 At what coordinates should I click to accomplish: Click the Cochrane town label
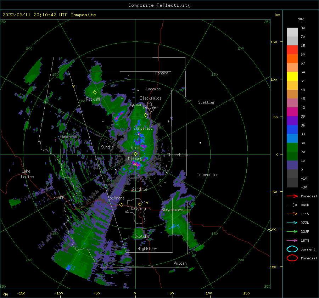pos(116,198)
